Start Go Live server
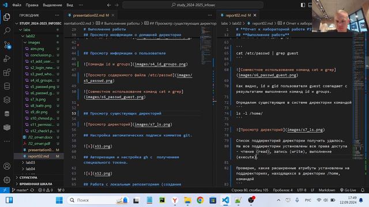Image resolution: width=369 pixels, height=207 pixels. click(x=348, y=190)
